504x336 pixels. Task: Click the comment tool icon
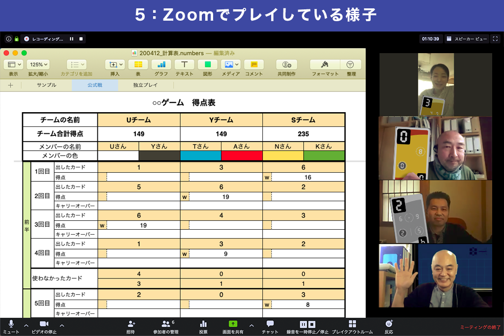254,64
